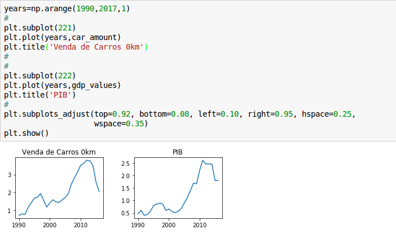Click the 'Venda de Carros 0km' string

96,47
